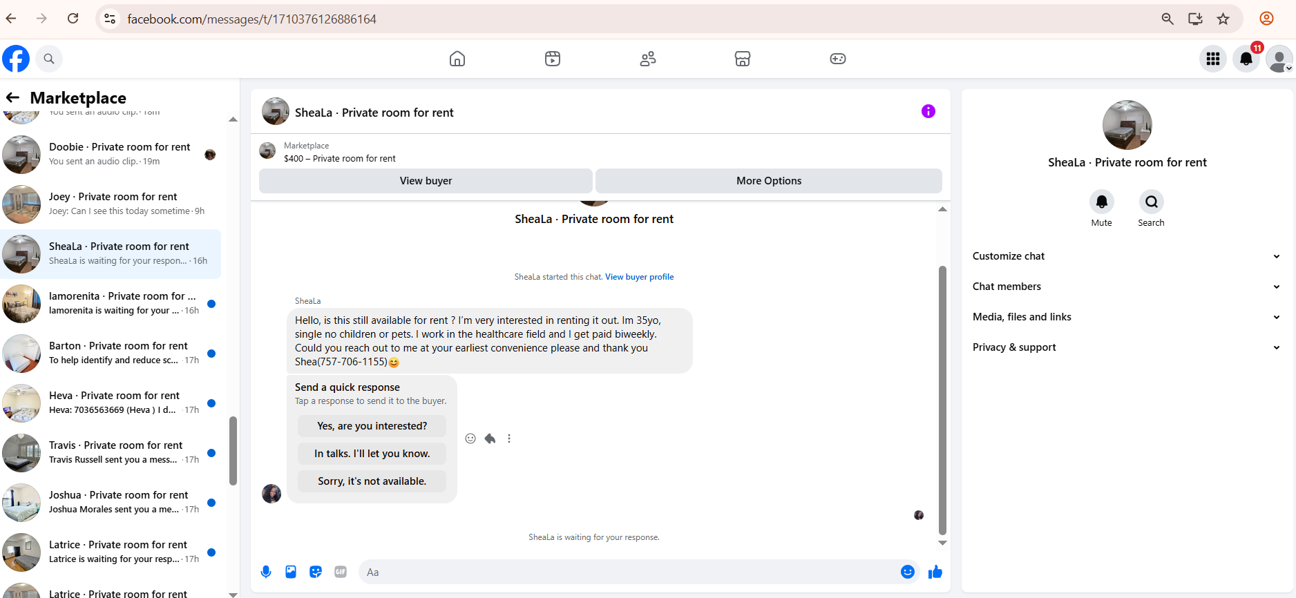Click the Facebook logo icon
1296x598 pixels.
click(16, 59)
